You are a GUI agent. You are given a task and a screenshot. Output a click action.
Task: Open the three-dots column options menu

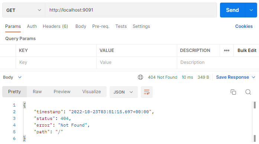pyautogui.click(x=227, y=50)
